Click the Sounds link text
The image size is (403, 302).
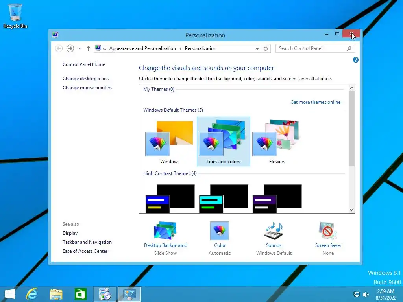click(274, 245)
